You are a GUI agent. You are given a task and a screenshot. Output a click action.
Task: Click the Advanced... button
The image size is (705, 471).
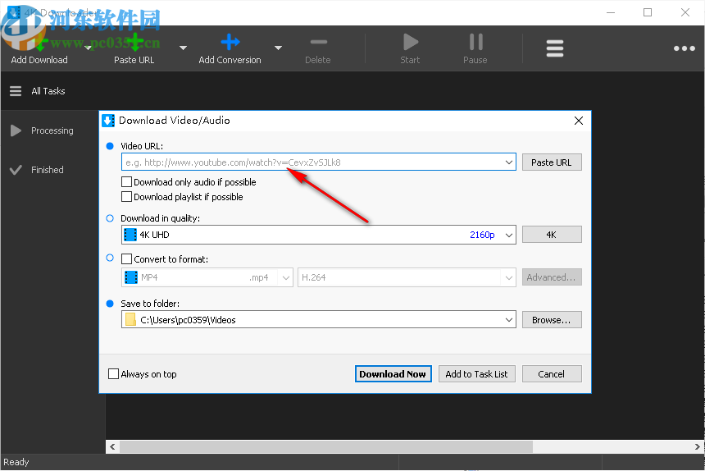point(552,277)
